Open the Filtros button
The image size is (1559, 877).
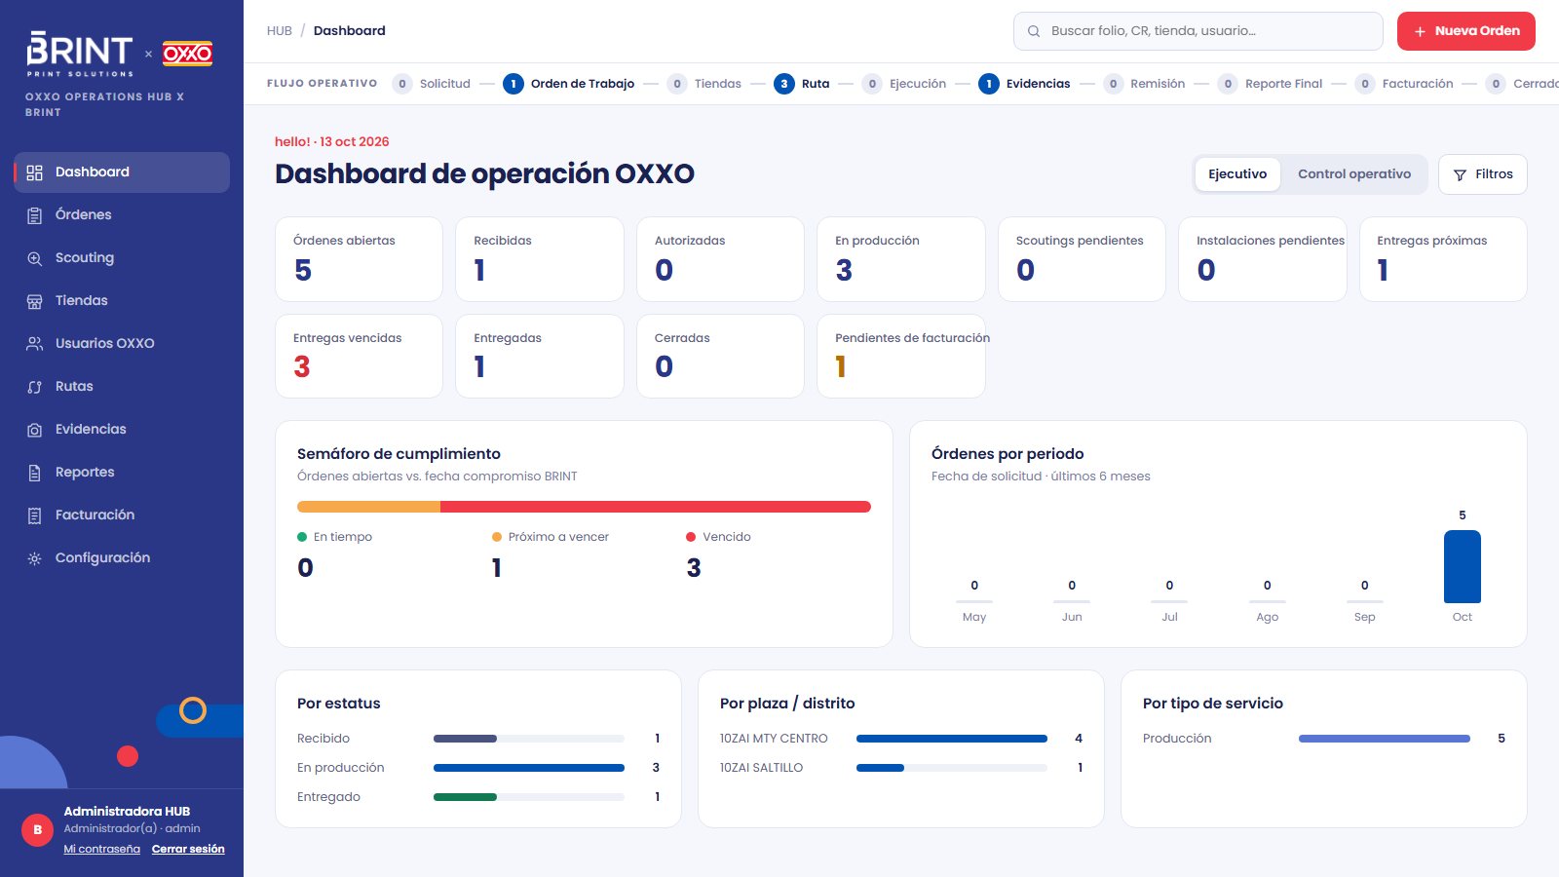(x=1483, y=174)
